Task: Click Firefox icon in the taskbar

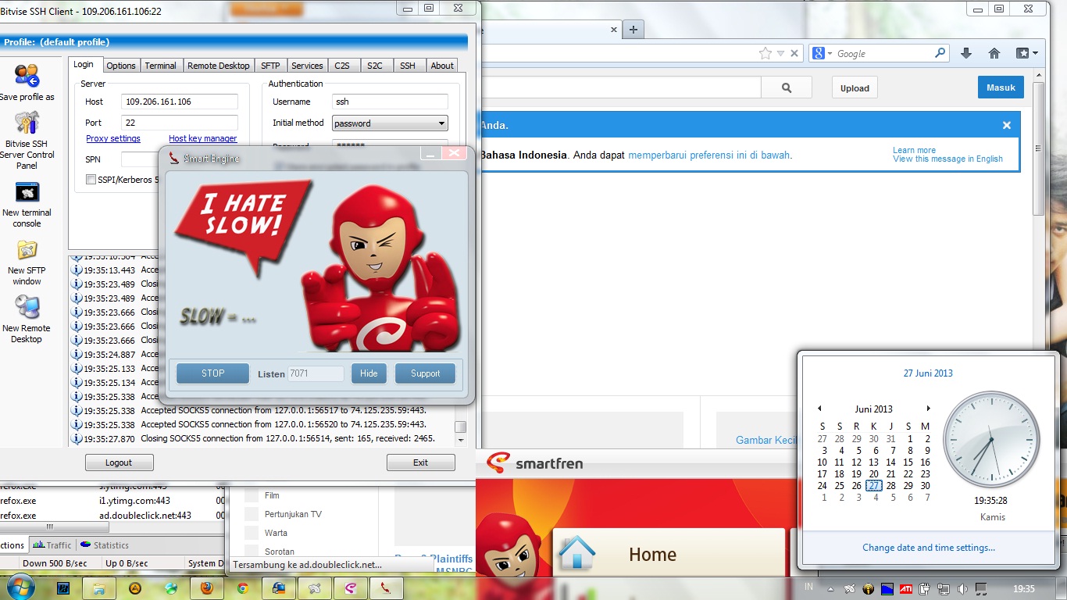Action: 207,587
